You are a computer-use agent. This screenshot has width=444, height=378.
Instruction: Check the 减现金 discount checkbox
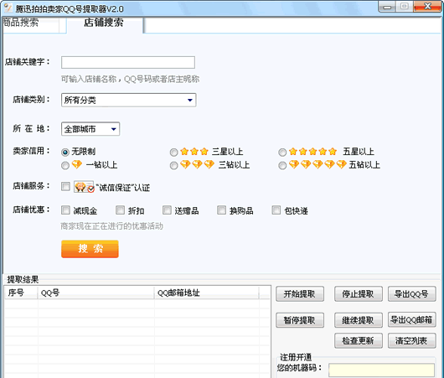click(x=65, y=210)
